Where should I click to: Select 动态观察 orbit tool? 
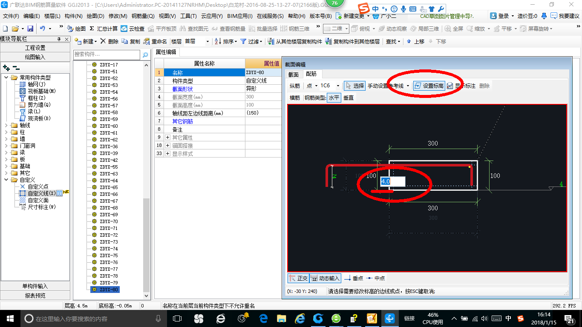point(392,29)
